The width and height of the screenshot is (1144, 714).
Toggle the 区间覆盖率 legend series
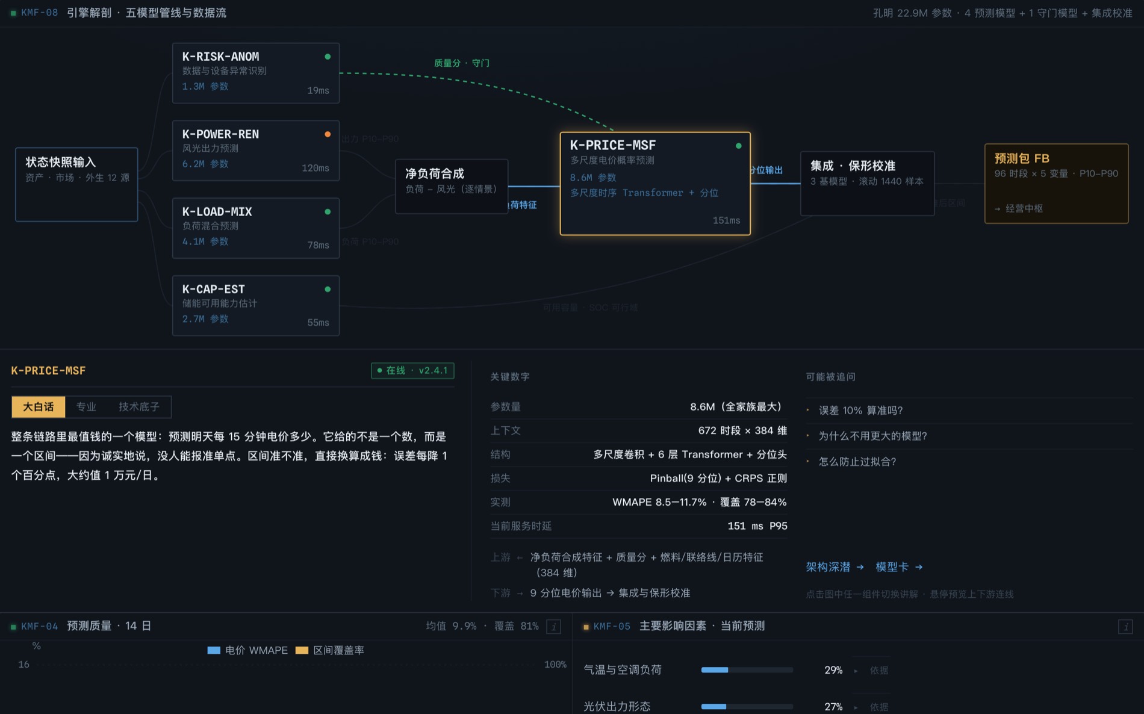click(330, 650)
